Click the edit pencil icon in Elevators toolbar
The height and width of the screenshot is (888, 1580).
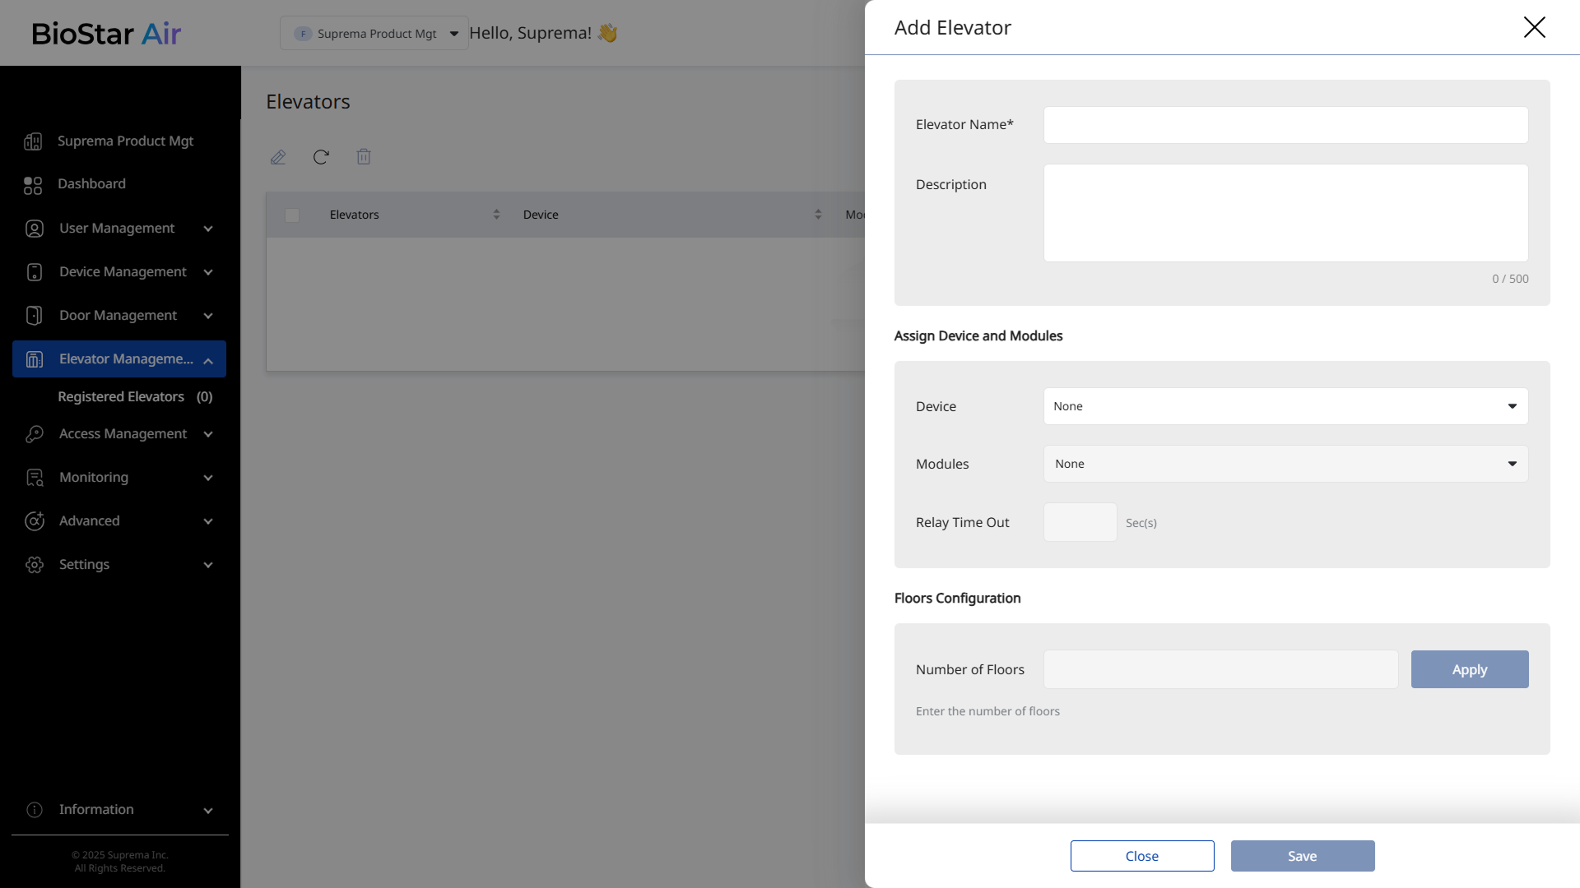pyautogui.click(x=278, y=157)
